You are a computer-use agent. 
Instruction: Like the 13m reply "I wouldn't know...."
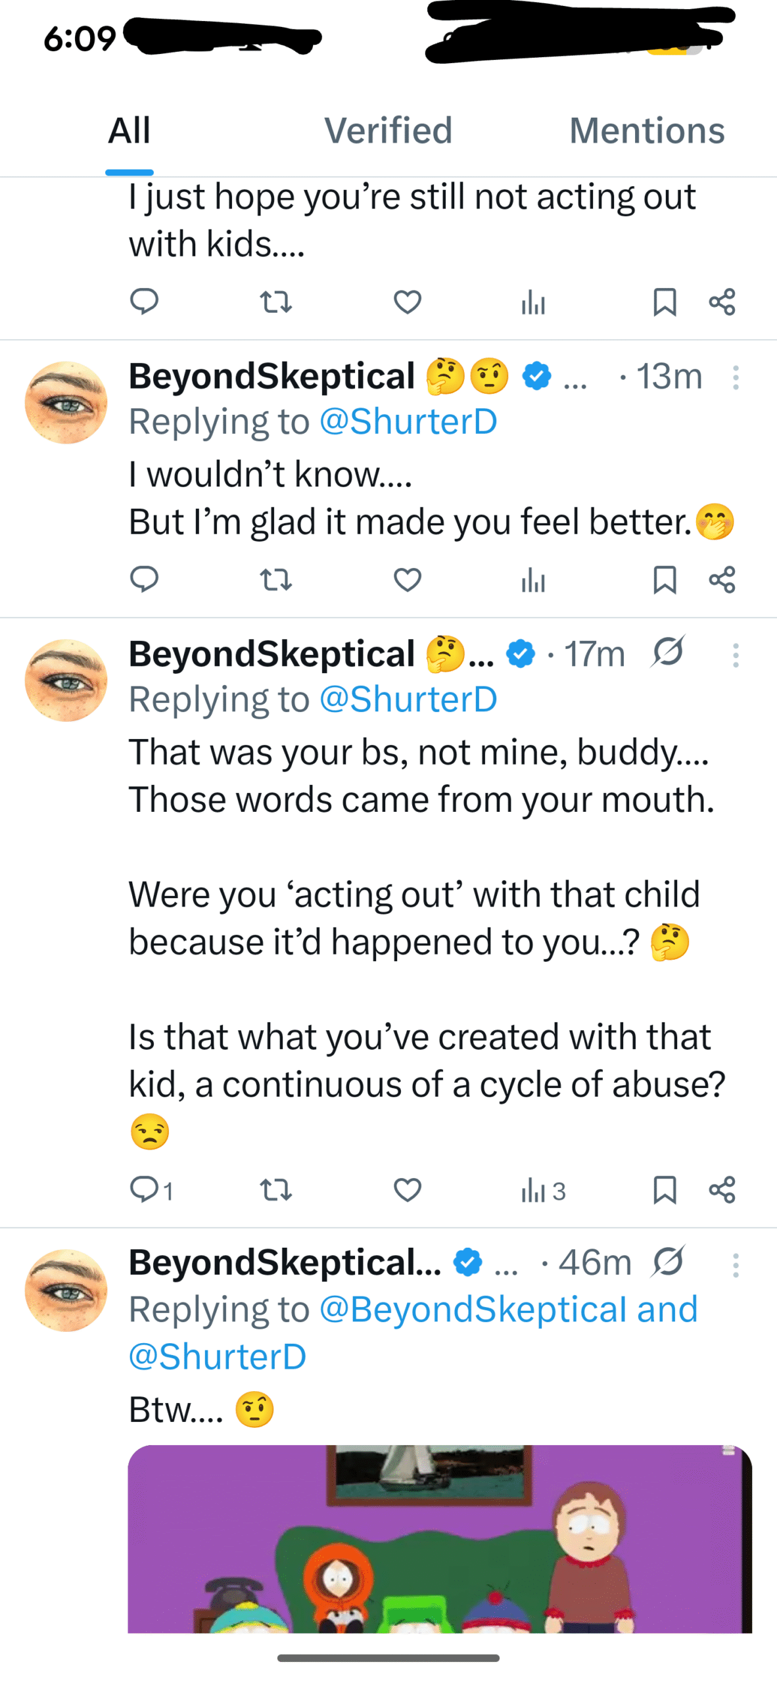[x=407, y=580]
